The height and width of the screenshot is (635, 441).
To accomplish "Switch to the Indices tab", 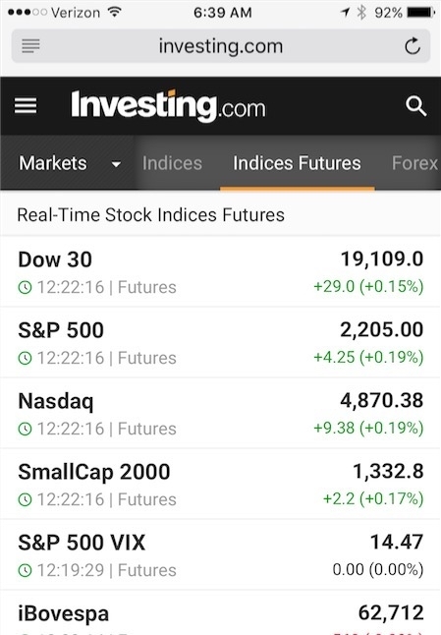I will coord(172,163).
